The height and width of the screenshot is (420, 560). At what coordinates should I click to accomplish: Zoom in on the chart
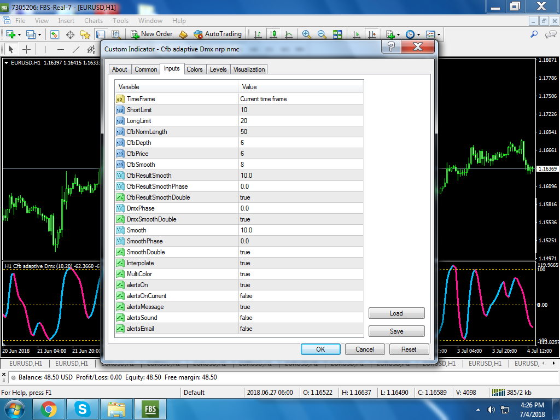pyautogui.click(x=306, y=34)
